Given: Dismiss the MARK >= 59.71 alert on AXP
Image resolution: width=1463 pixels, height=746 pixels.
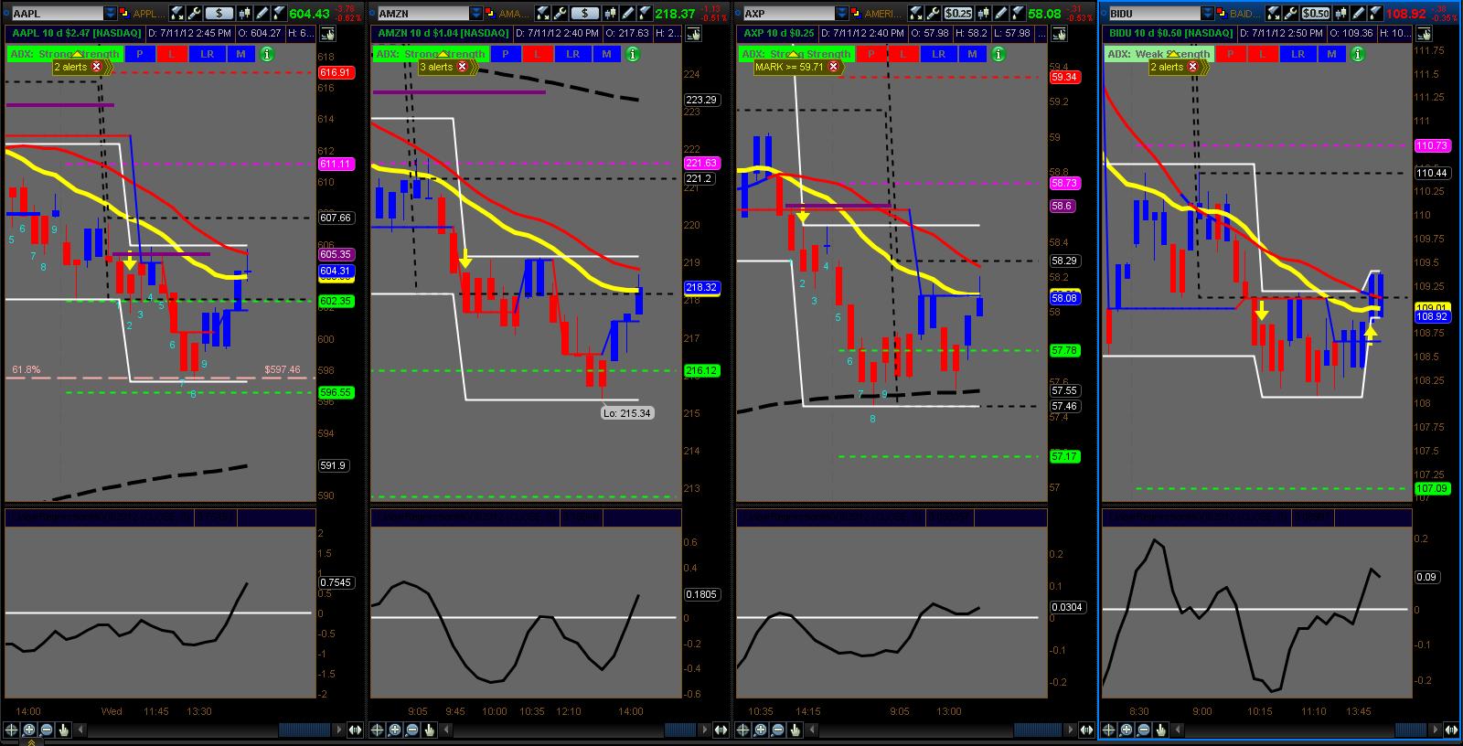Looking at the screenshot, I should coord(833,67).
